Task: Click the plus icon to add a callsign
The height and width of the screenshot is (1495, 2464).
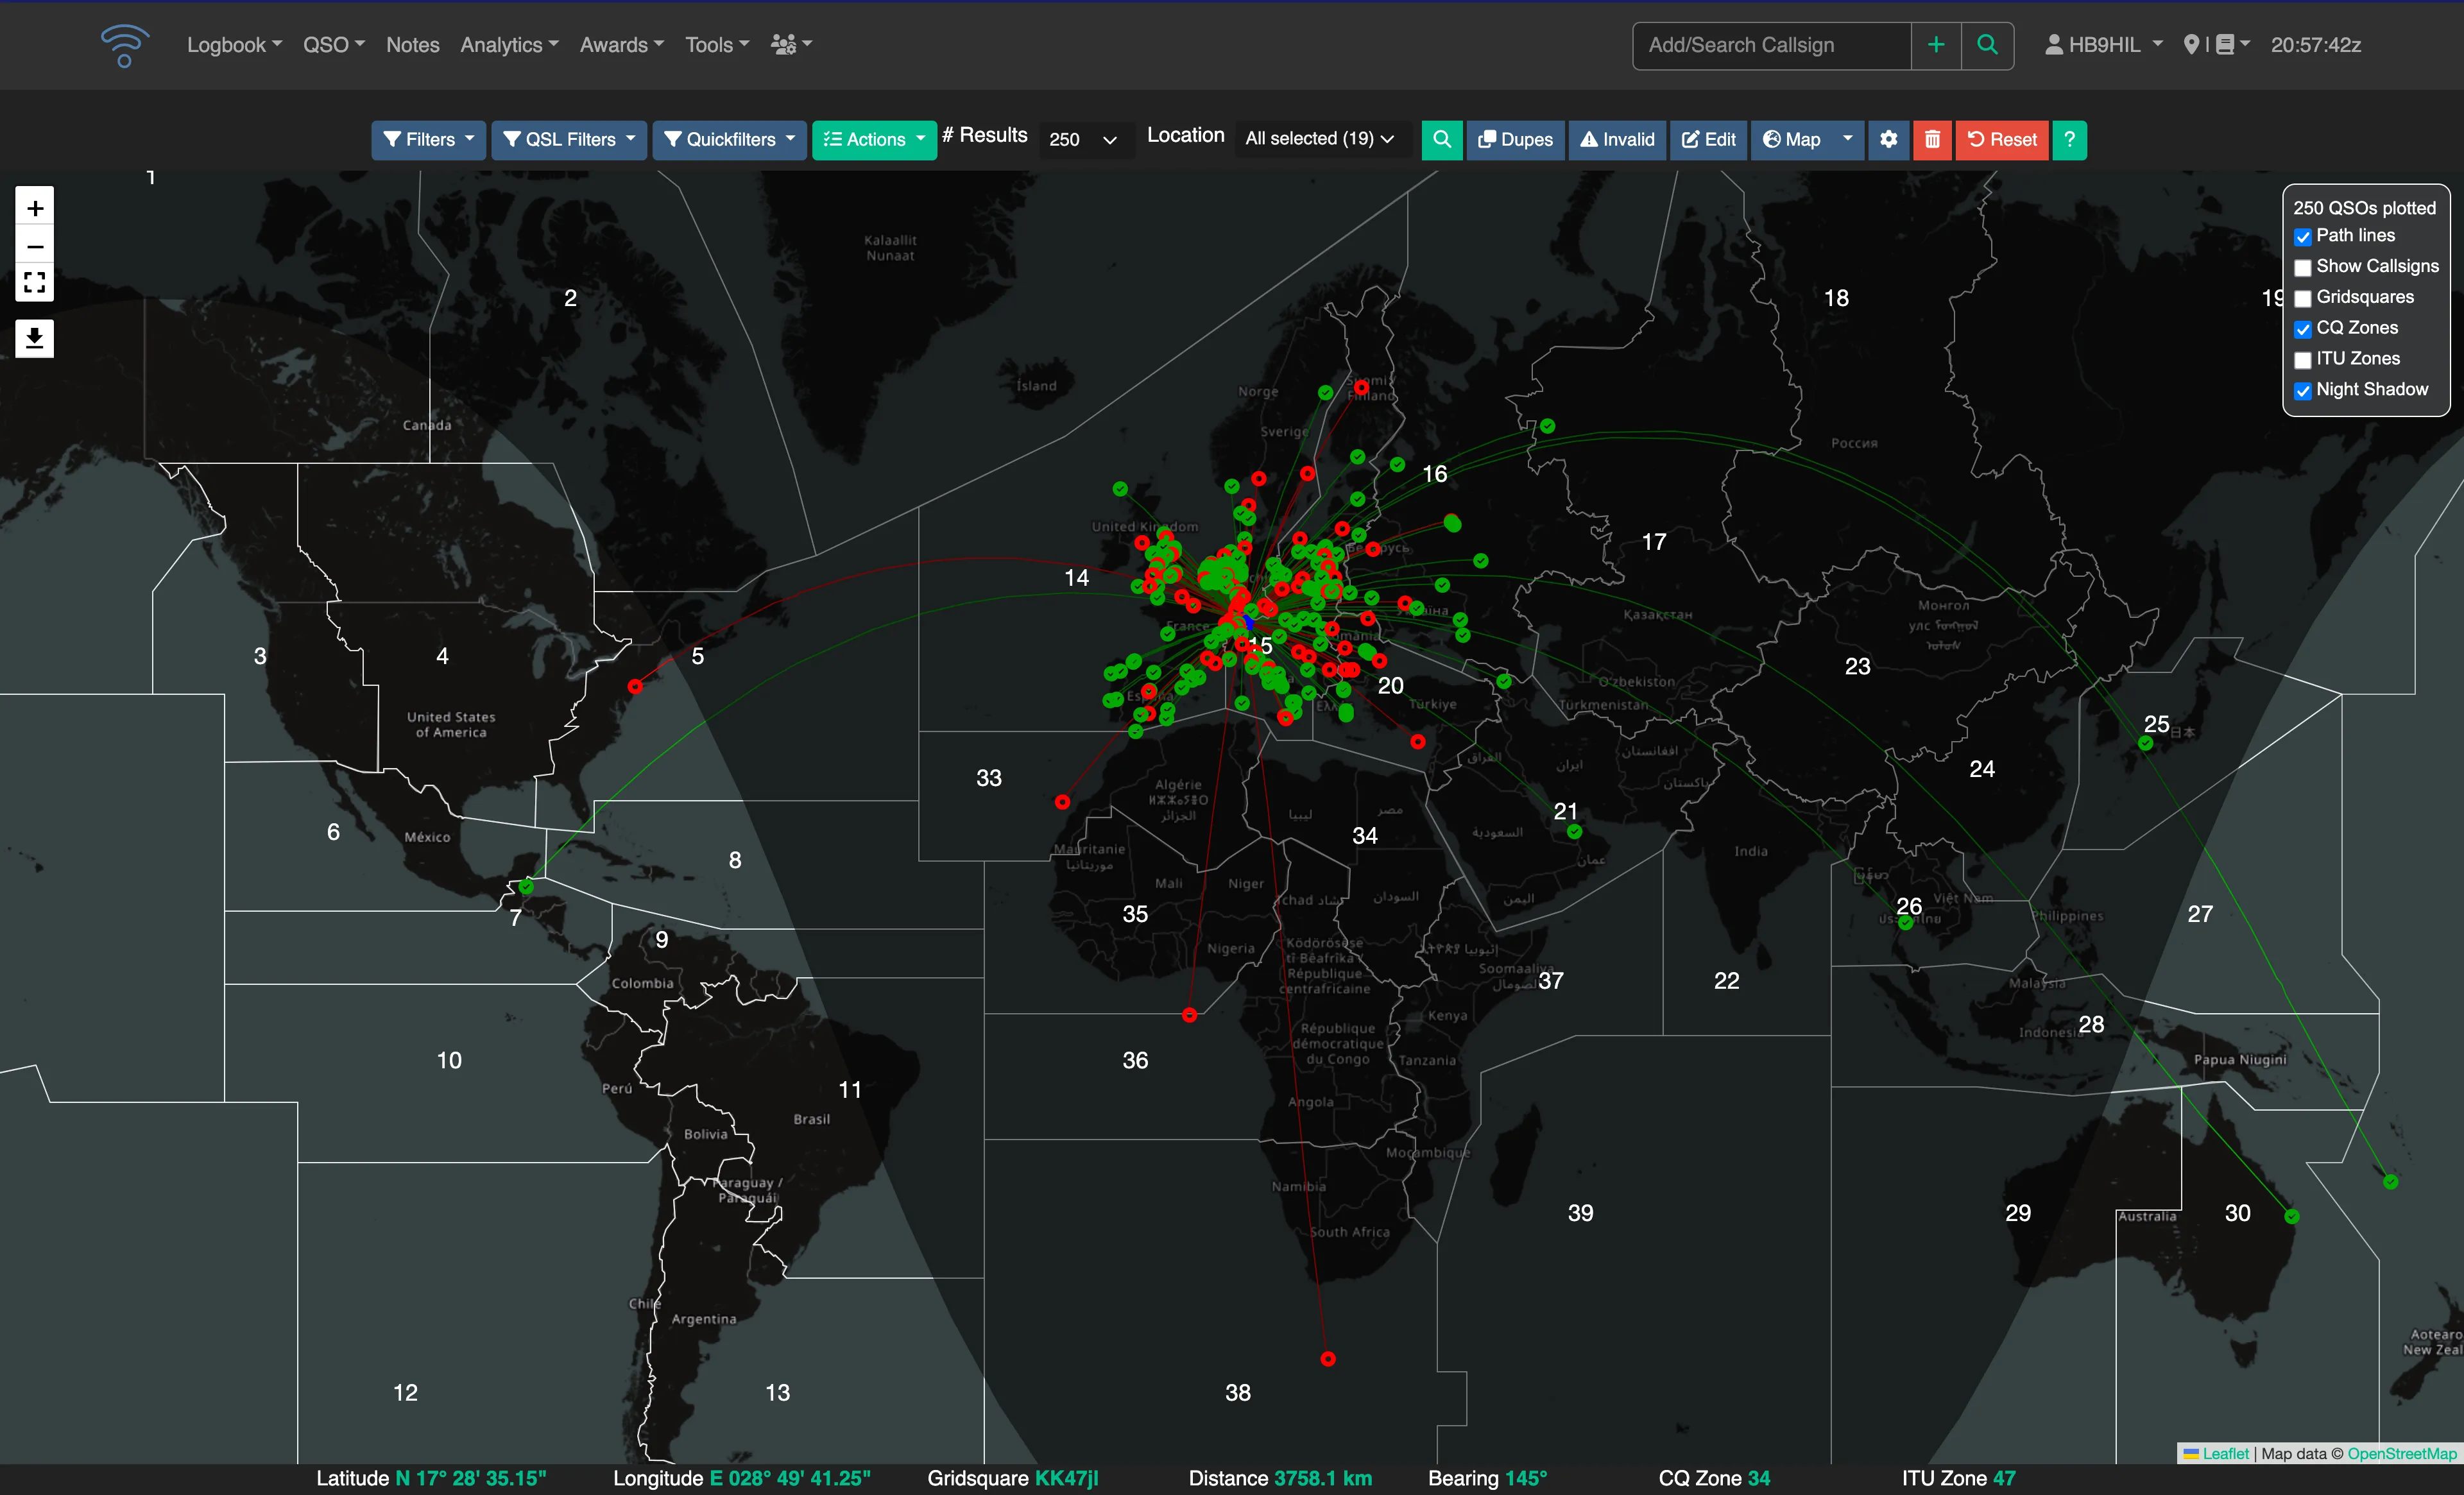Action: tap(1935, 45)
